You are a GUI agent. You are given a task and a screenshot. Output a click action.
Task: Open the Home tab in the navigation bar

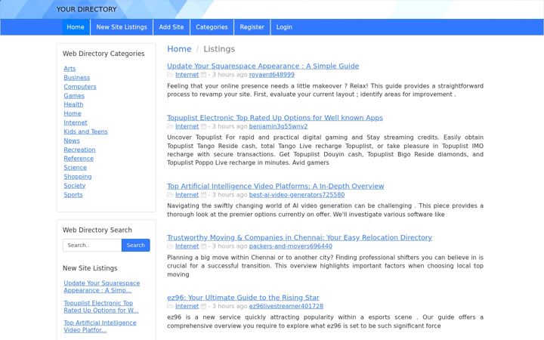click(x=76, y=27)
